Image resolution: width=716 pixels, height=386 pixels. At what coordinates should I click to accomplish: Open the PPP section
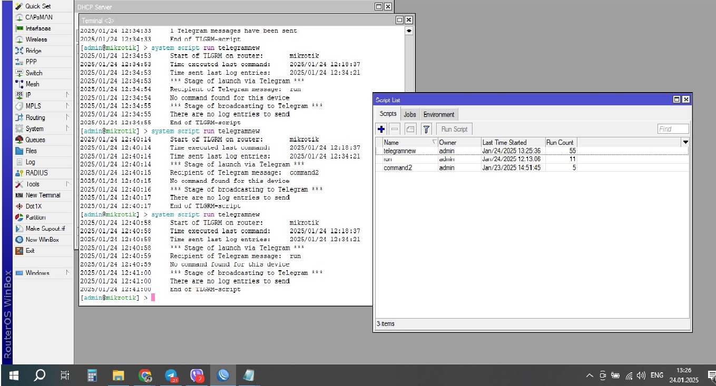(31, 62)
